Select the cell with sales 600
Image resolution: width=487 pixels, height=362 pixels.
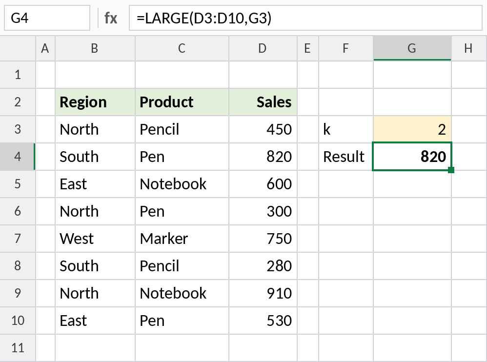pos(263,184)
